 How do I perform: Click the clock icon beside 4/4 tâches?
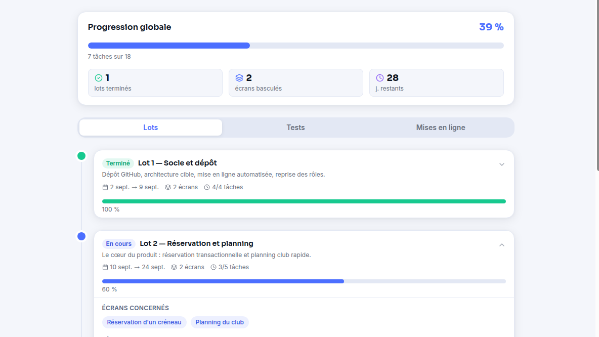(x=207, y=187)
